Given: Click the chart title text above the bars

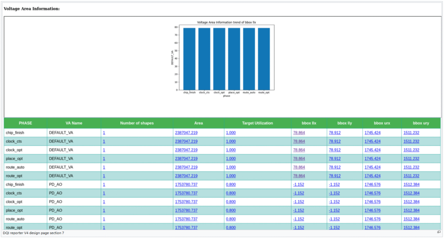Looking at the screenshot, I should pos(223,22).
